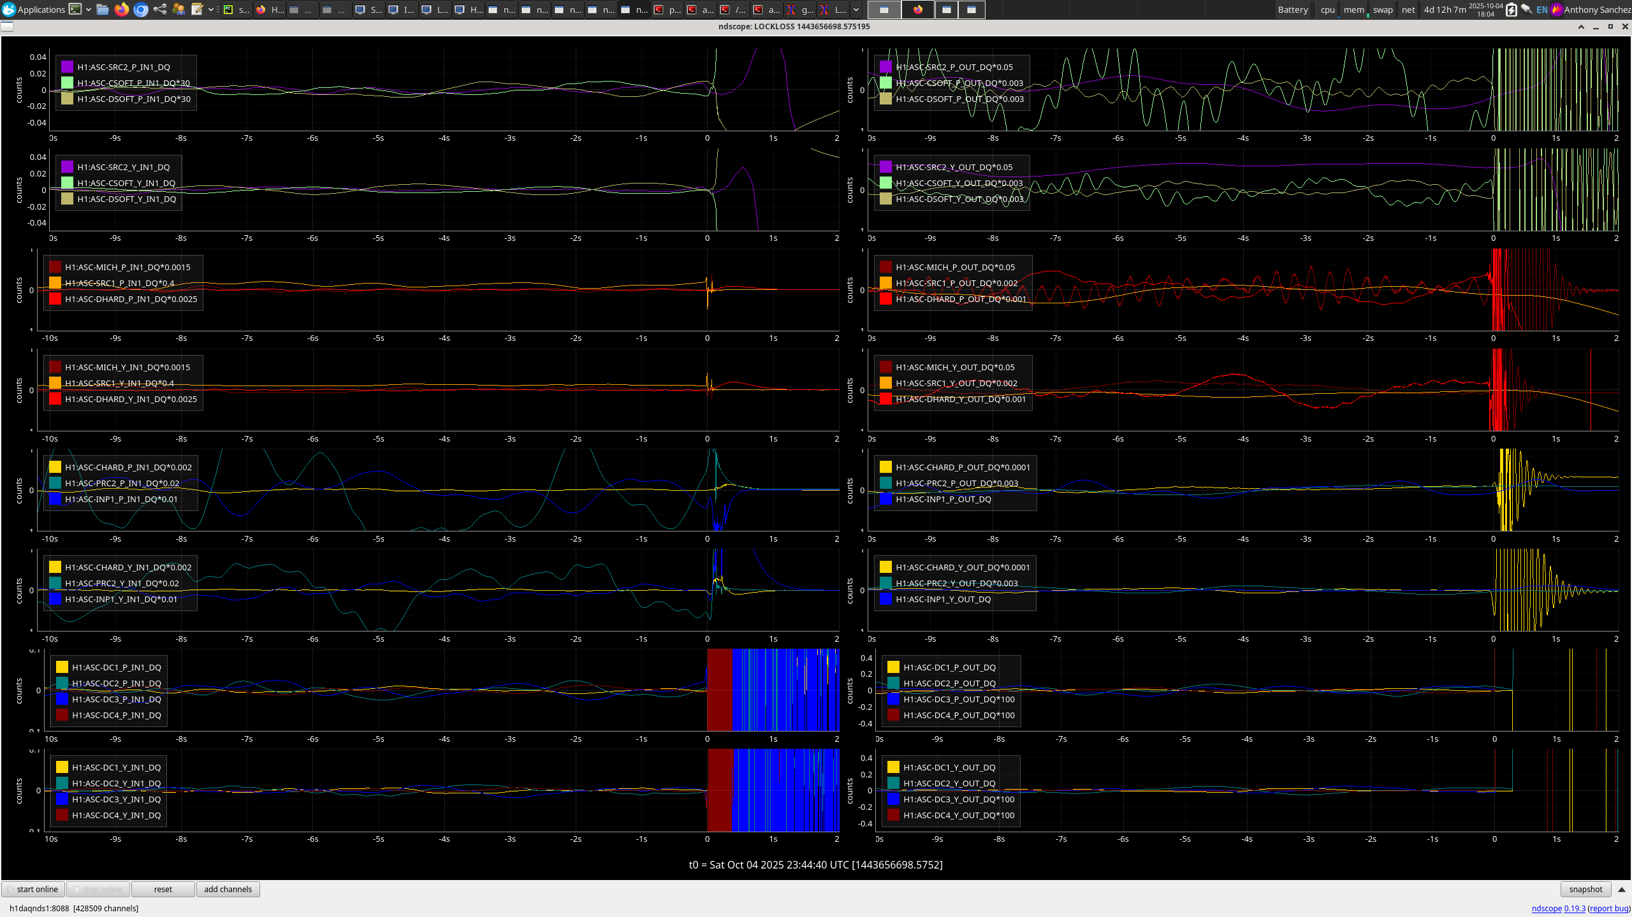Click the battery power manager tray icon
This screenshot has height=917, width=1632.
(1512, 10)
